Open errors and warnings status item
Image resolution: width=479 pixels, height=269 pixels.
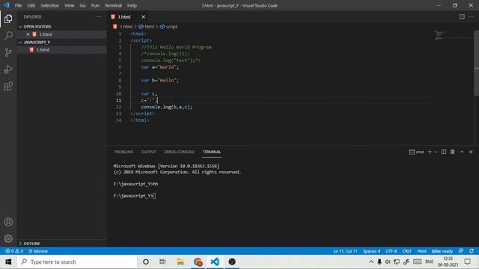click(x=14, y=251)
